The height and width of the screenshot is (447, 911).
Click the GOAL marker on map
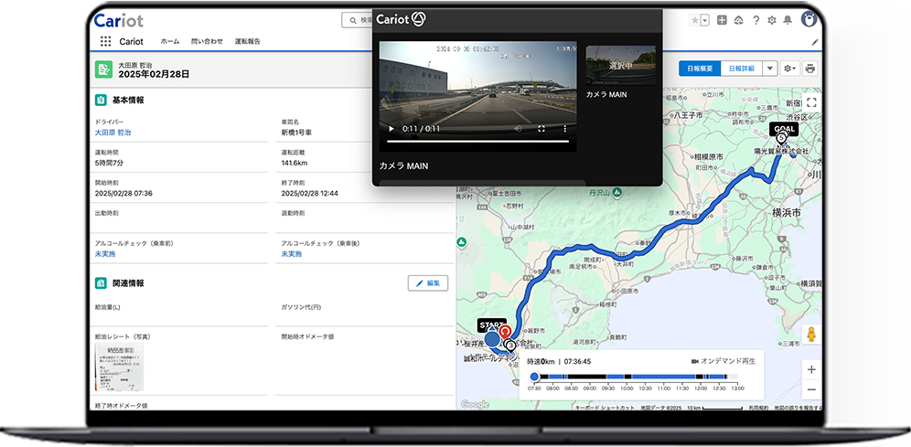coord(783,129)
